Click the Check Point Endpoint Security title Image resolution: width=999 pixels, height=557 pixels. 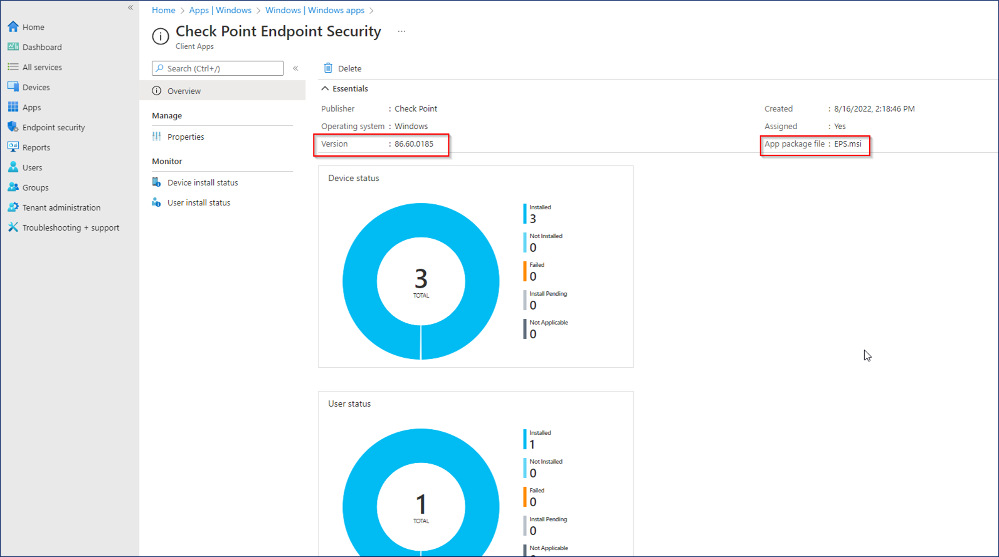[x=278, y=31]
